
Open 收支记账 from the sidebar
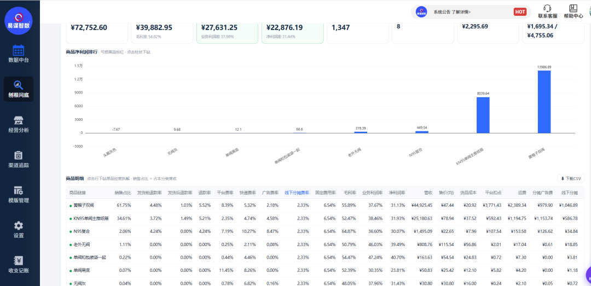[19, 265]
